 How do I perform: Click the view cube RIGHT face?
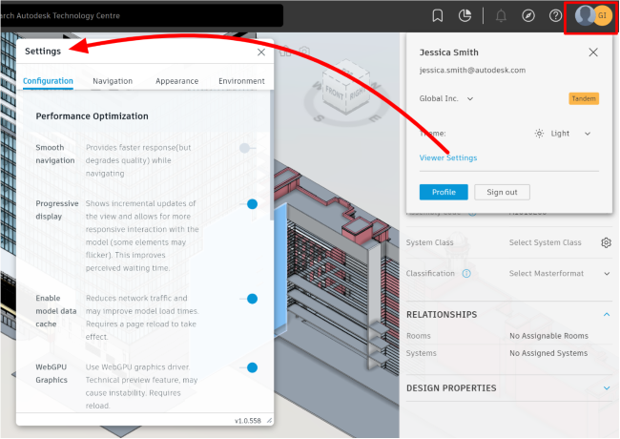point(356,93)
